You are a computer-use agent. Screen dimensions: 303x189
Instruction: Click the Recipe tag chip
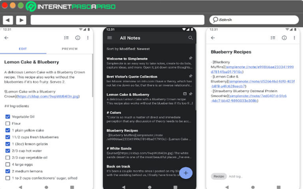point(219,176)
